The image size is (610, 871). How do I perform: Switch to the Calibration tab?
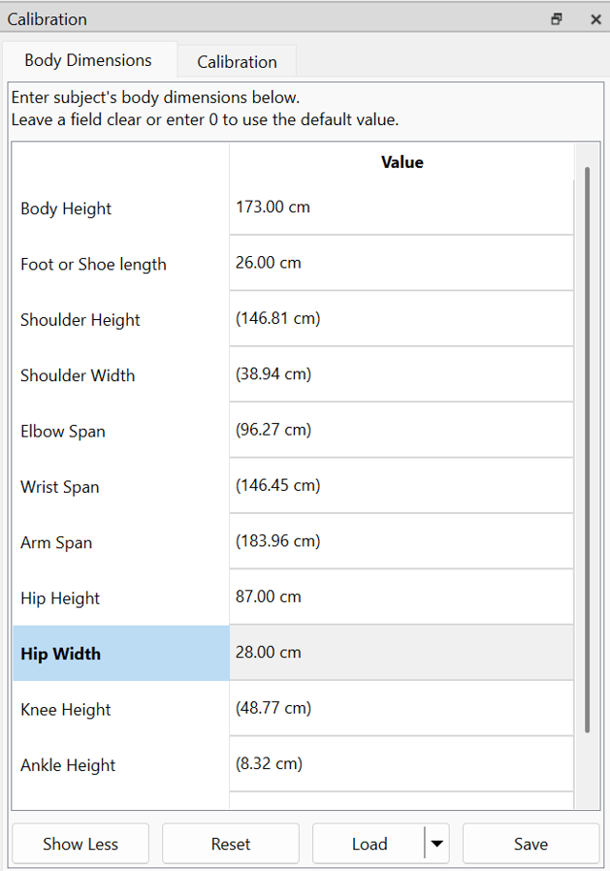click(x=236, y=60)
